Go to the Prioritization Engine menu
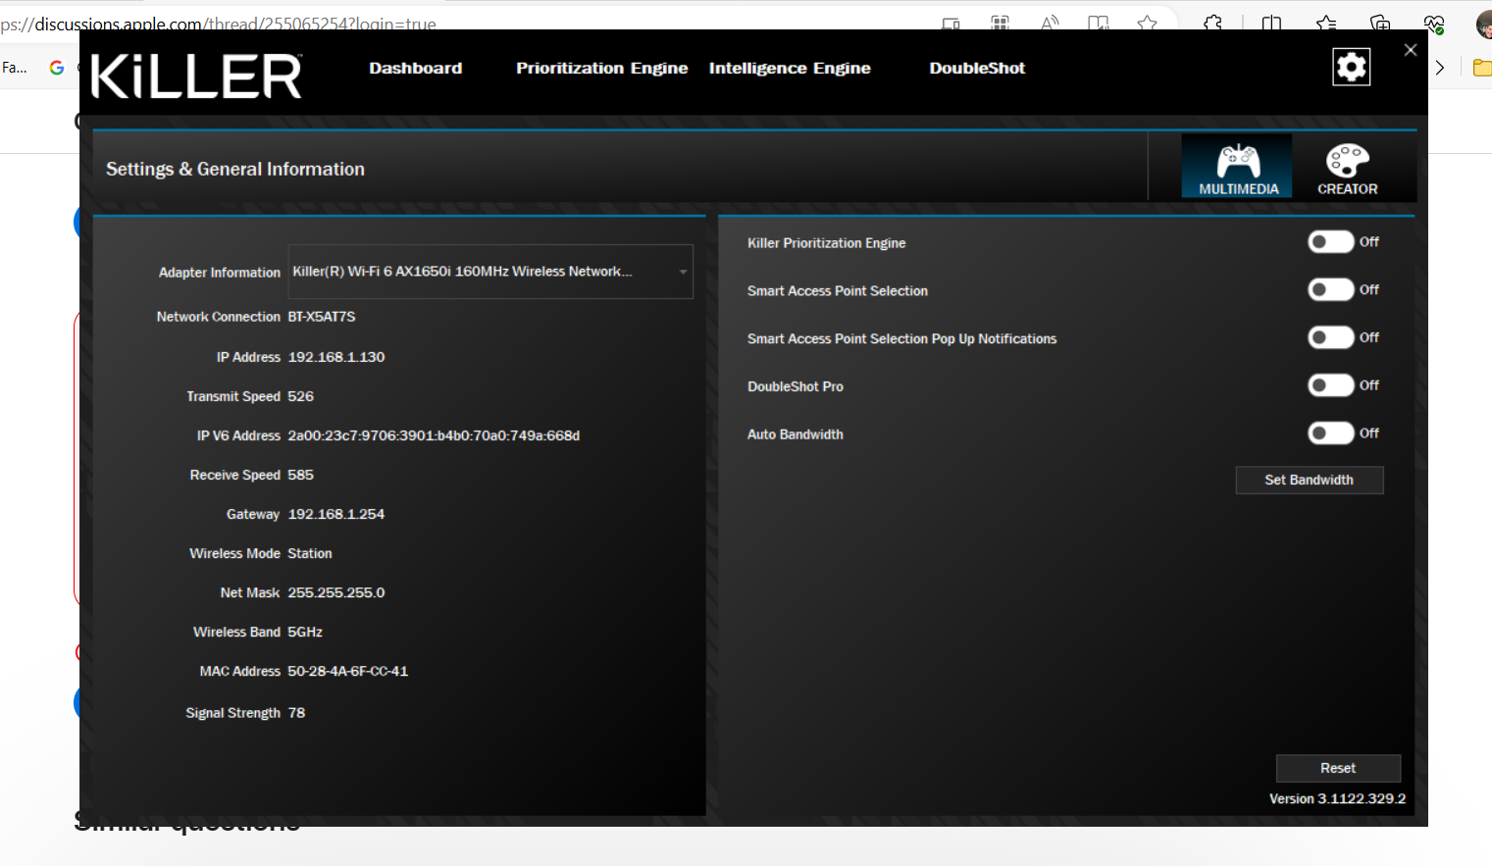1492x866 pixels. pyautogui.click(x=602, y=68)
